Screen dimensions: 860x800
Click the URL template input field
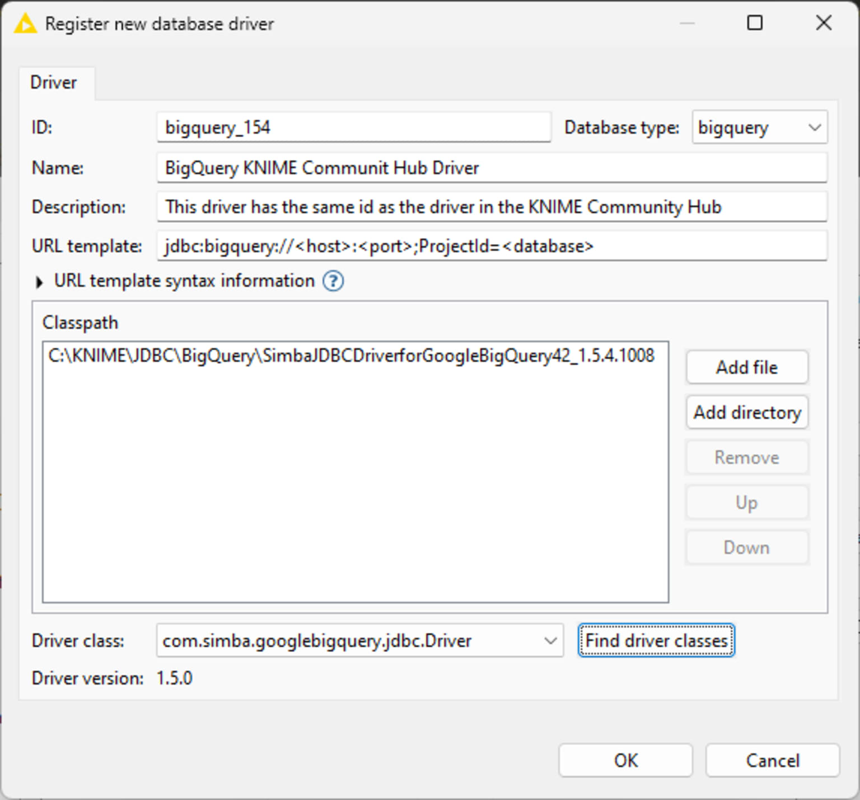tap(492, 246)
